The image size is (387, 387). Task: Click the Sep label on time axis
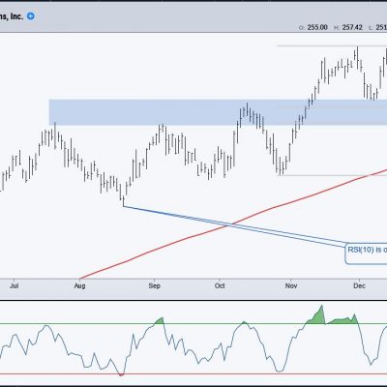(155, 285)
